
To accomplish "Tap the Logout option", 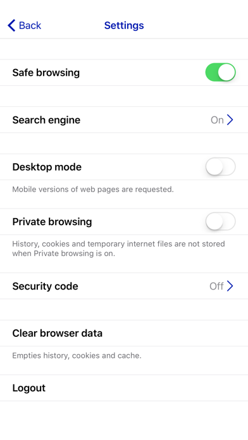I will tap(124, 388).
